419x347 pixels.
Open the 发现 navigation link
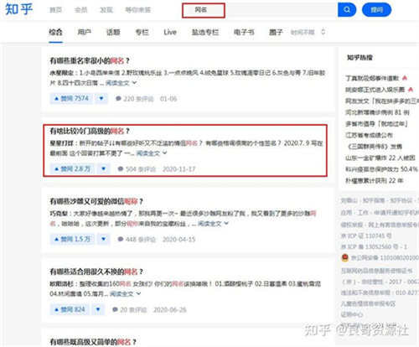pos(106,10)
